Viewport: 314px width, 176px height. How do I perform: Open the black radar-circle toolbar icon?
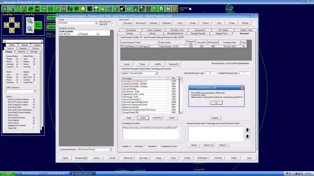point(90,9)
